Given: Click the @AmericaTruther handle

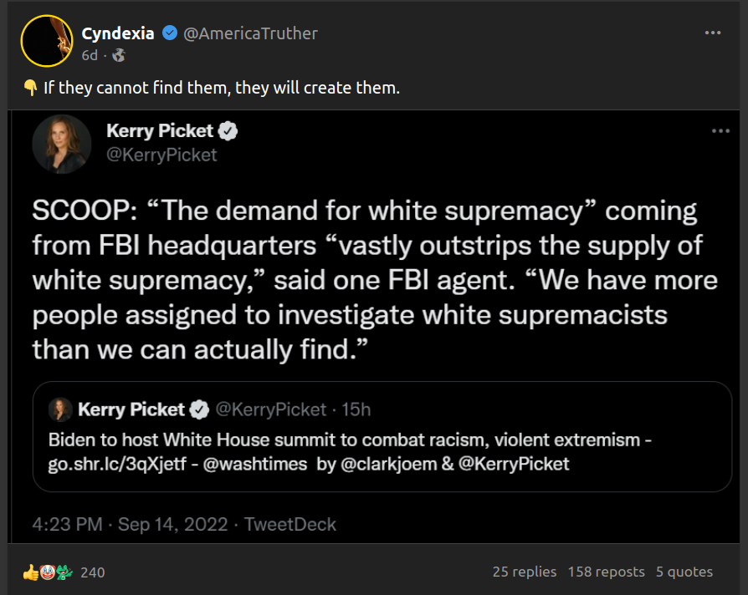Looking at the screenshot, I should click(250, 33).
